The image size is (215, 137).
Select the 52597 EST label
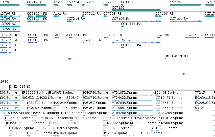pos(72,123)
